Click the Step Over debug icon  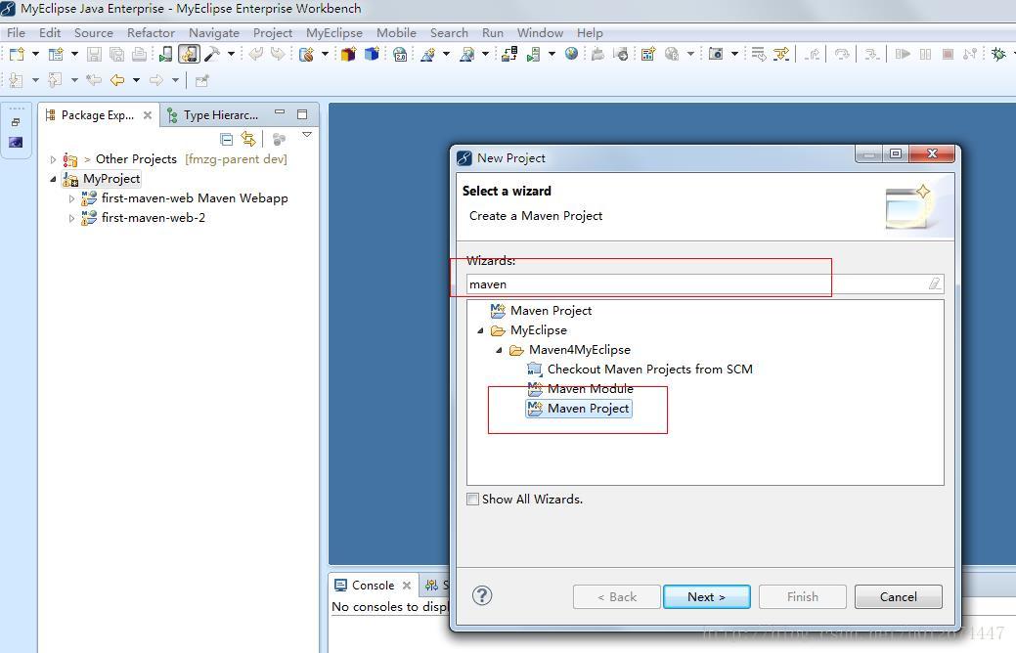click(x=842, y=55)
